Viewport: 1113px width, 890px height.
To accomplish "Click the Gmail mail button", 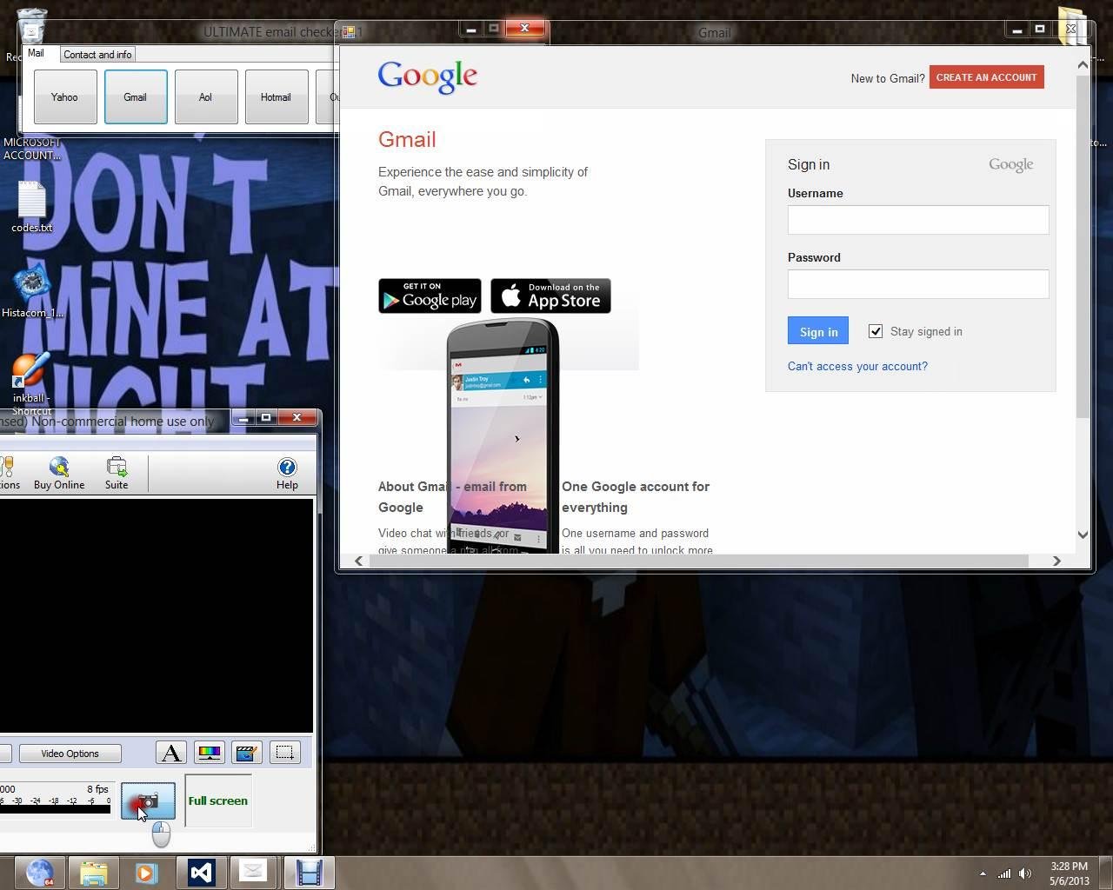I will [136, 97].
